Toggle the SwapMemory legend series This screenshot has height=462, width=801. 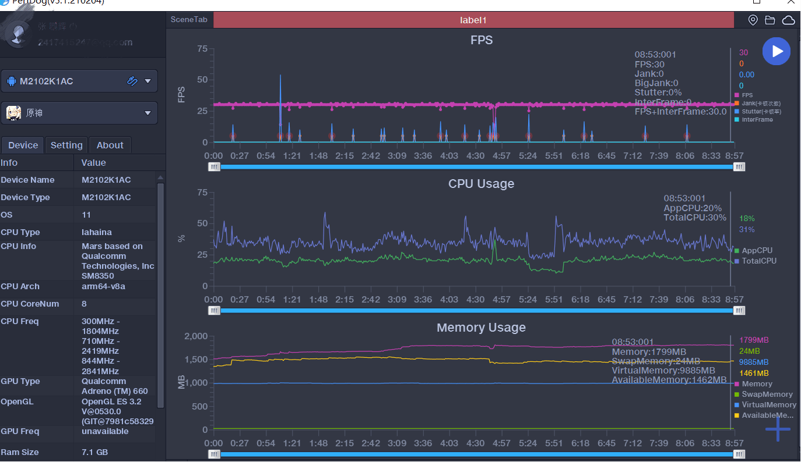(763, 394)
